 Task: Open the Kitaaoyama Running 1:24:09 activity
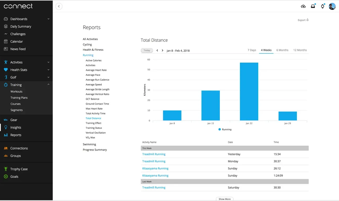(155, 176)
